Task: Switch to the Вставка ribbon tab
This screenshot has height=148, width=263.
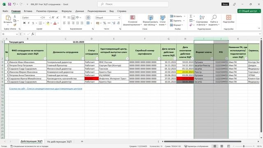Action: click(28, 11)
